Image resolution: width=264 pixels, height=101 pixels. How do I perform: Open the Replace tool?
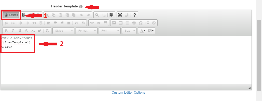[x=104, y=15]
